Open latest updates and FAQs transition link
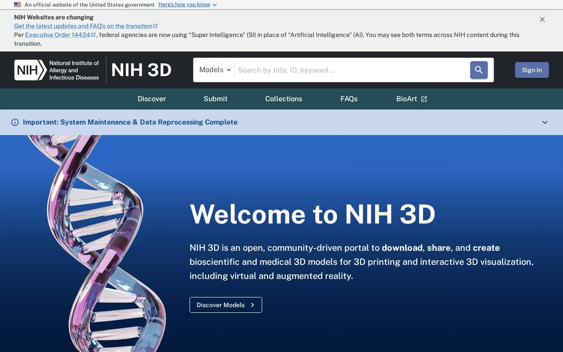 click(86, 26)
